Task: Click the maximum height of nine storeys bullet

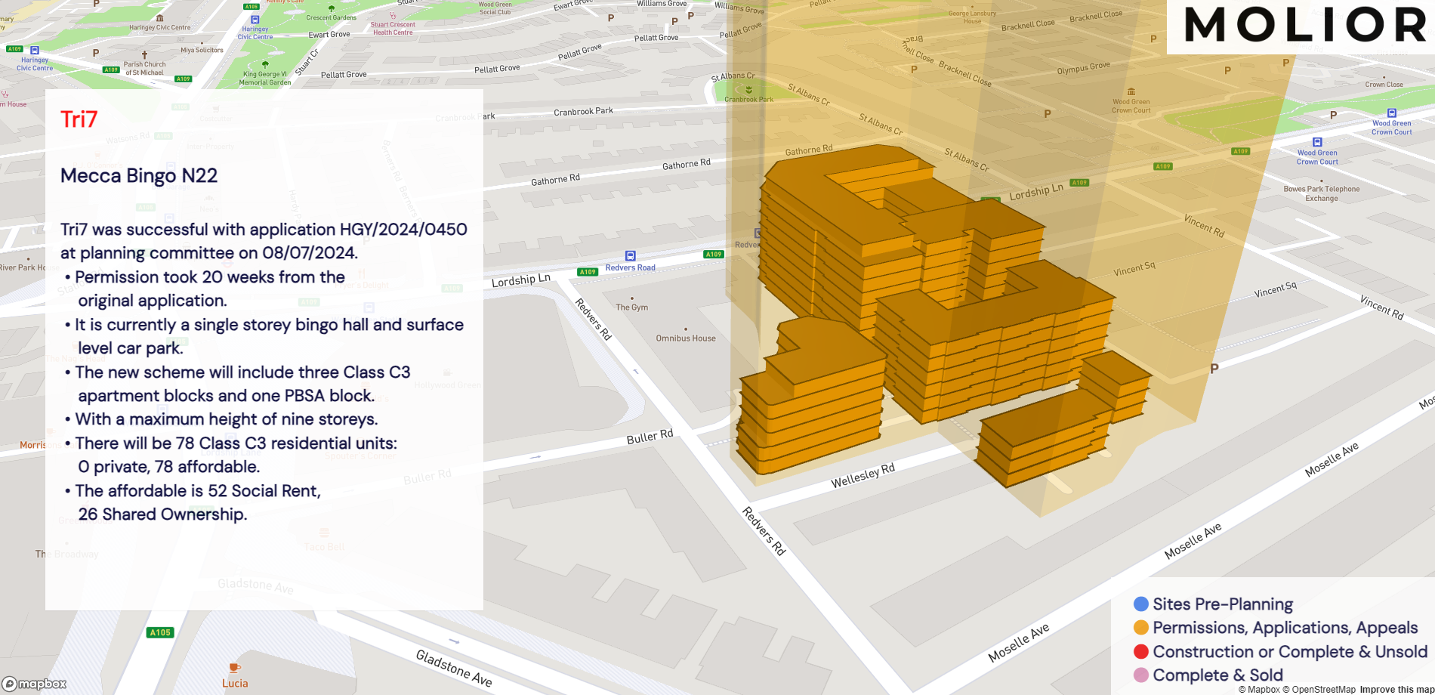Action: (x=221, y=419)
